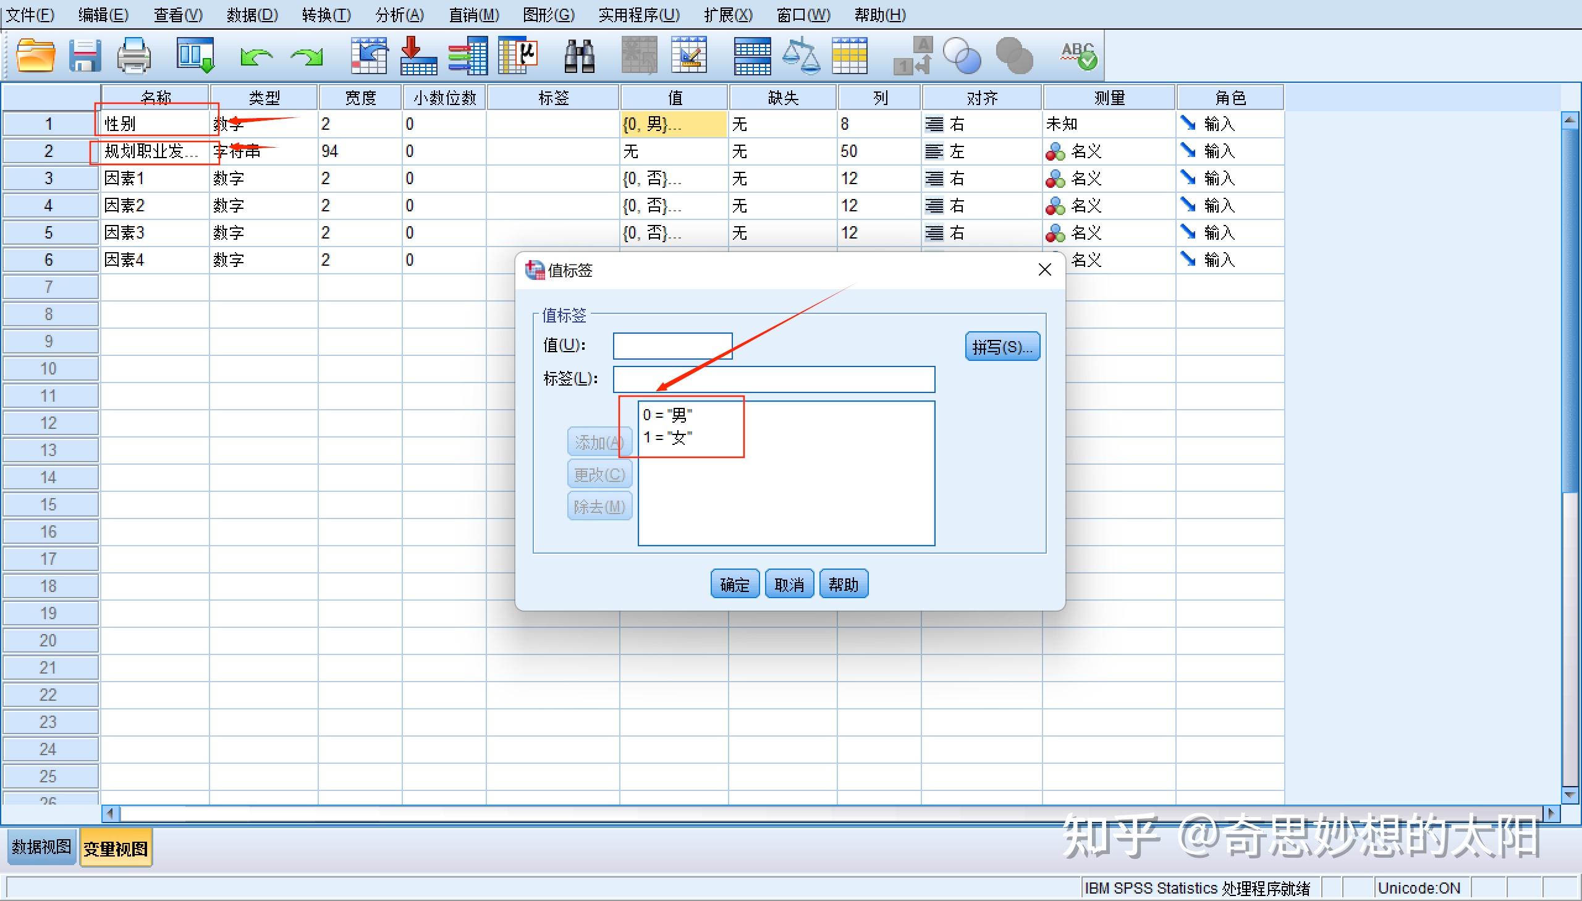Click the 性别 name cell
Screen dimensions: 1582x901
(x=154, y=124)
